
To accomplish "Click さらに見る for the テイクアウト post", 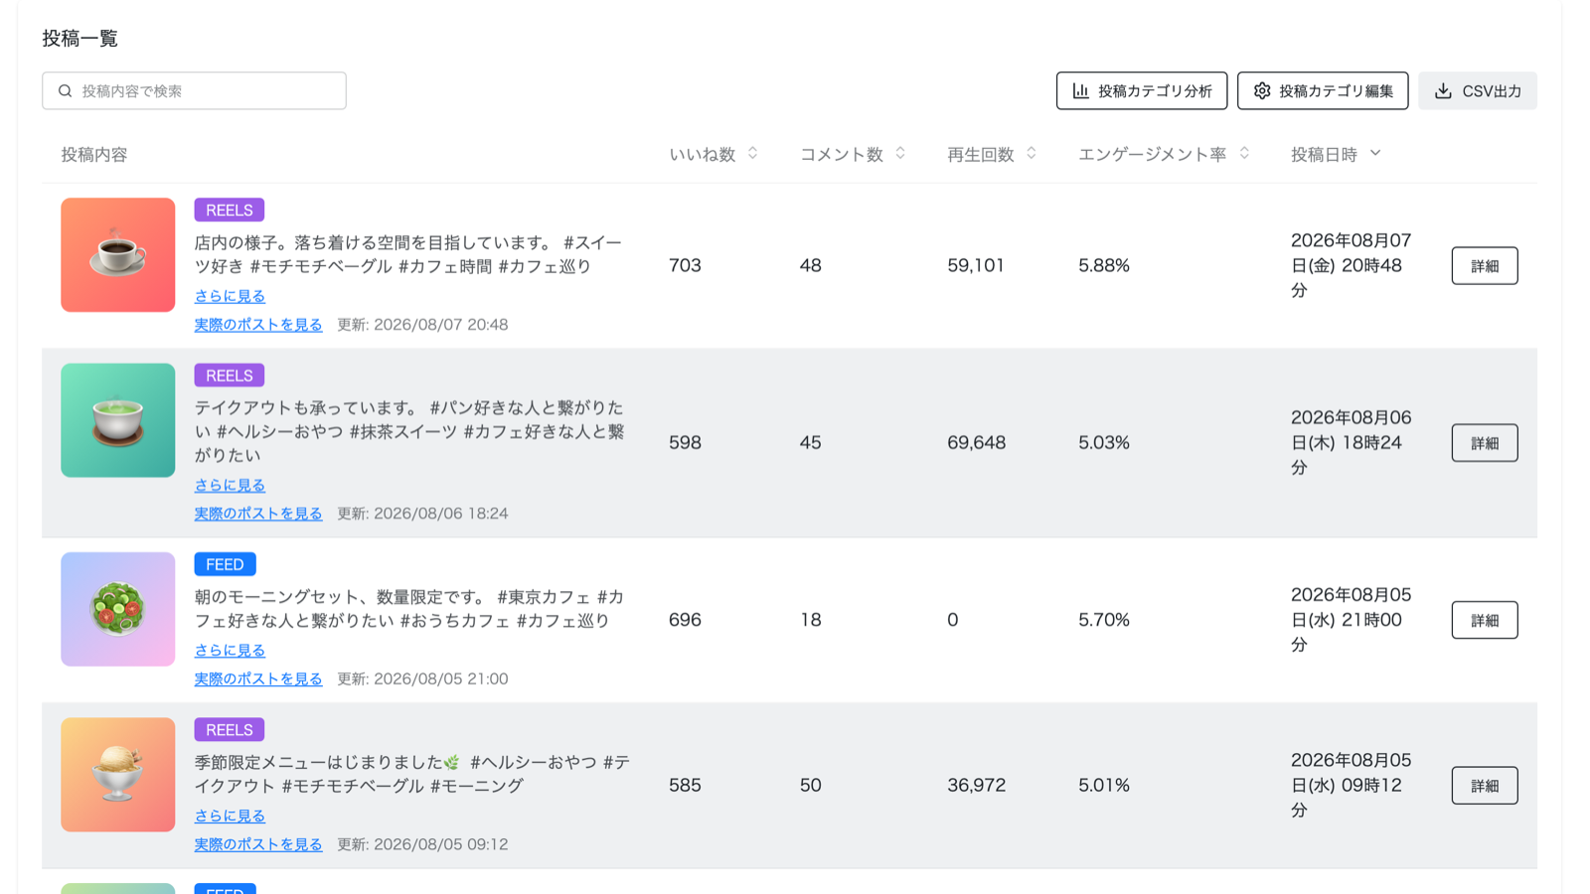I will coord(230,485).
